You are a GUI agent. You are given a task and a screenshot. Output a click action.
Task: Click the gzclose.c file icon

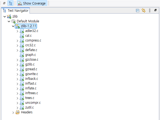(22, 60)
